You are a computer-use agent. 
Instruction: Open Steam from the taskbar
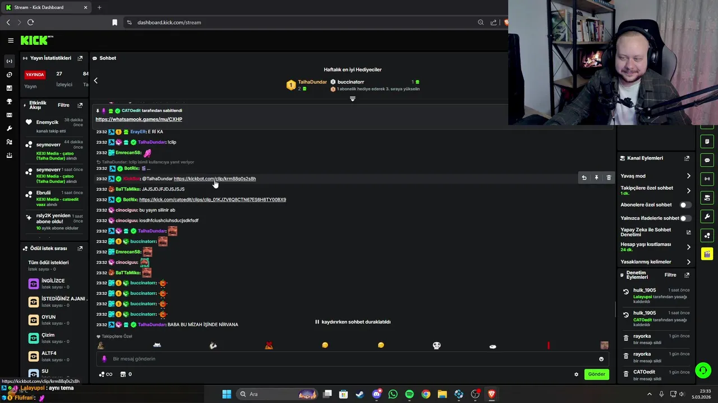(360, 394)
